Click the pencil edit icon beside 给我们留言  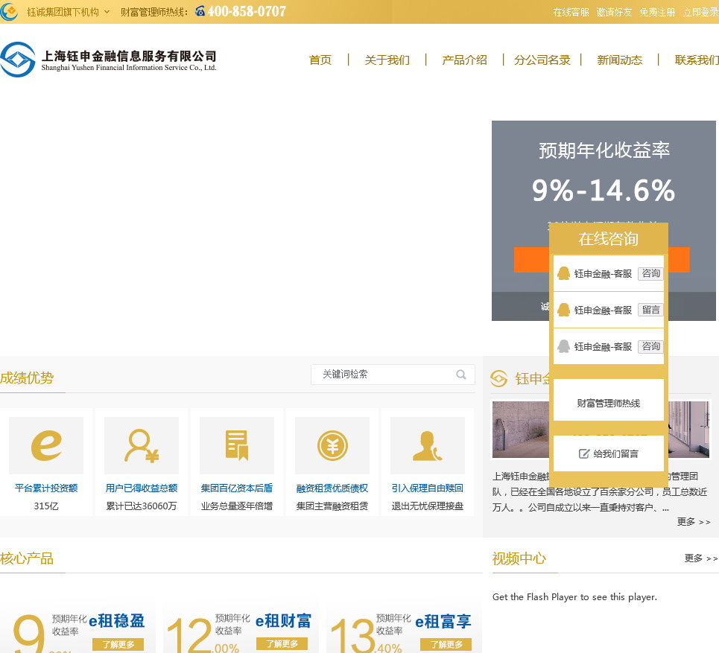click(x=583, y=453)
